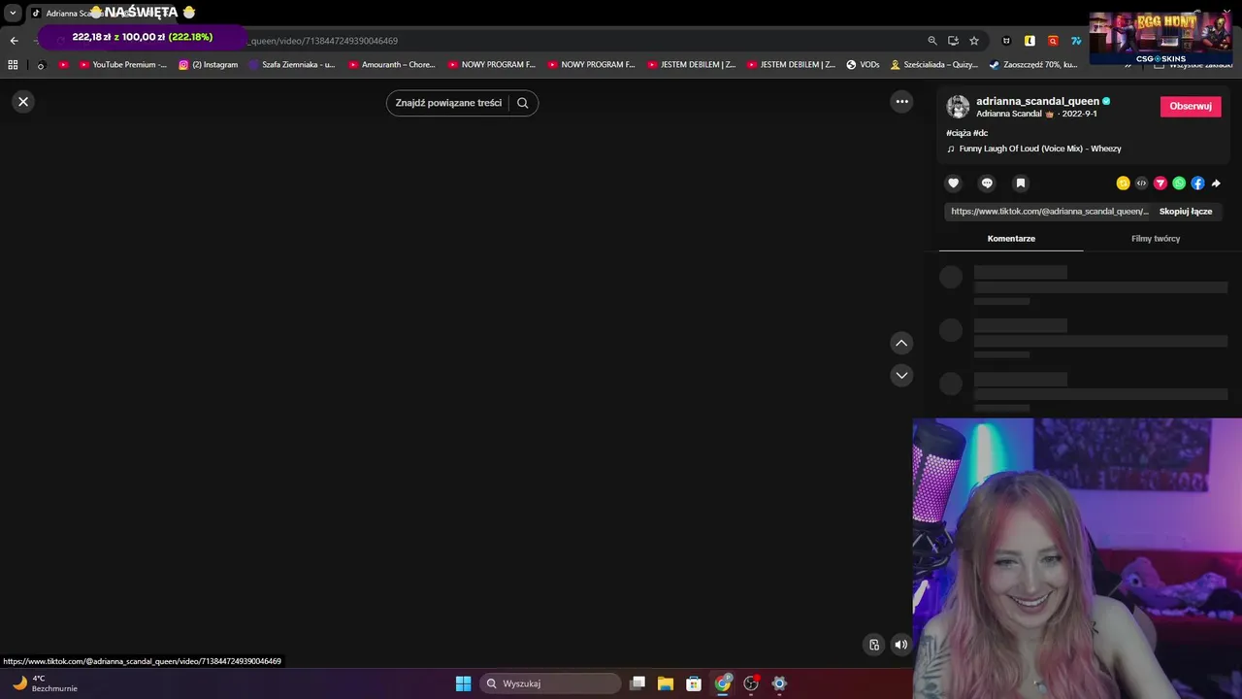Click Obserwuj follow button
This screenshot has width=1242, height=699.
point(1191,107)
